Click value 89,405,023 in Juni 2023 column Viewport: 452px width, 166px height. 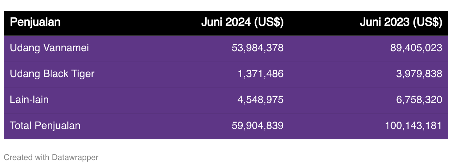click(416, 48)
